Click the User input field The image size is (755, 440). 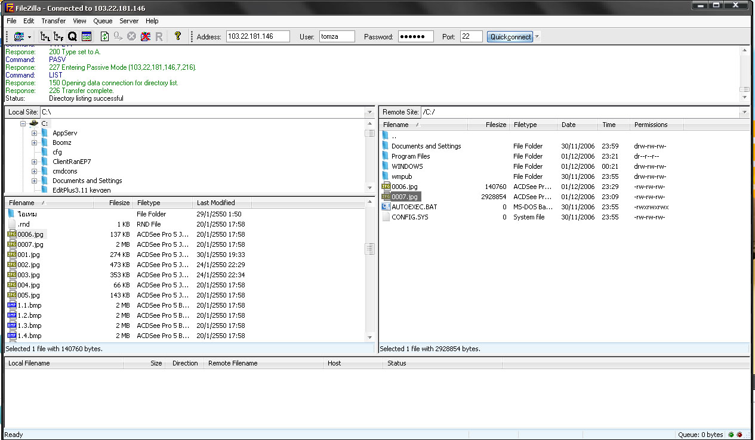(337, 36)
